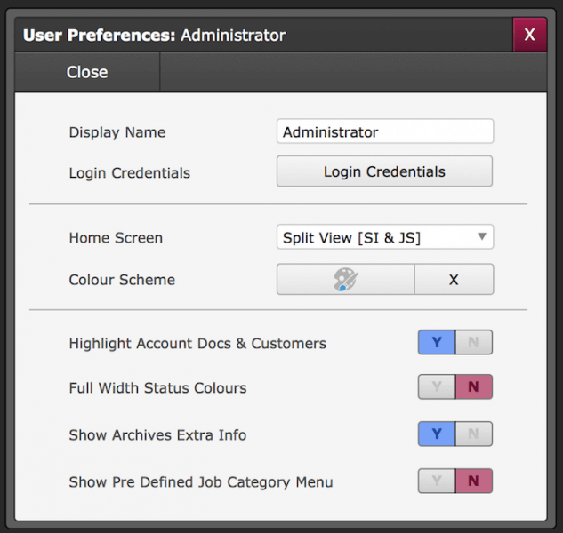Click the Show Archives Extra Info label

tap(157, 435)
